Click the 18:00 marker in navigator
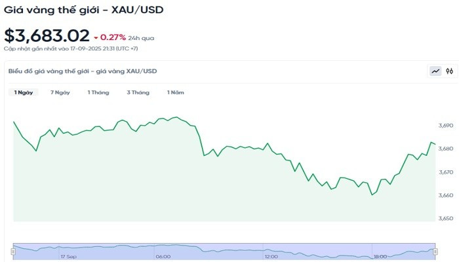The image size is (459, 262). point(380,257)
